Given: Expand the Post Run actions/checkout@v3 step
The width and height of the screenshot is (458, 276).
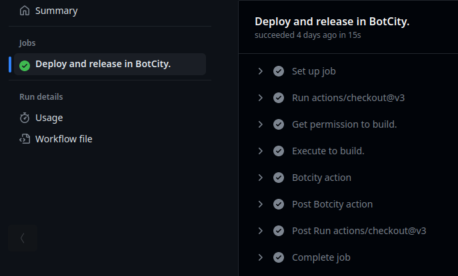Looking at the screenshot, I should (261, 231).
